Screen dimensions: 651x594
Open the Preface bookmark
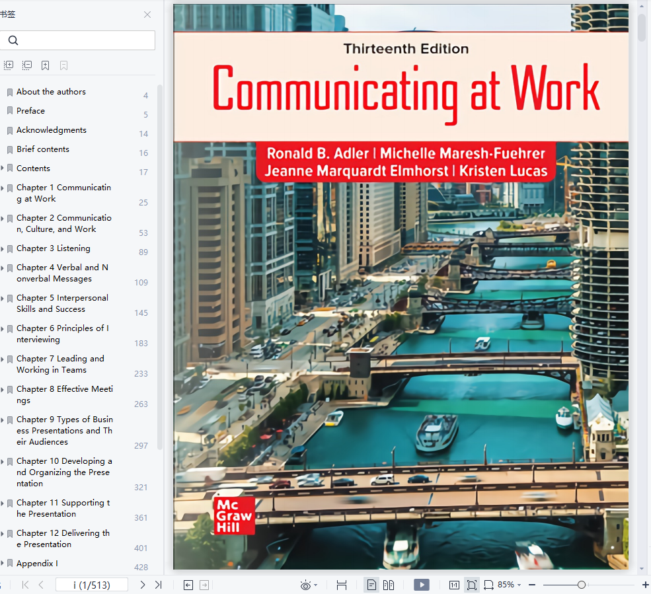(30, 111)
